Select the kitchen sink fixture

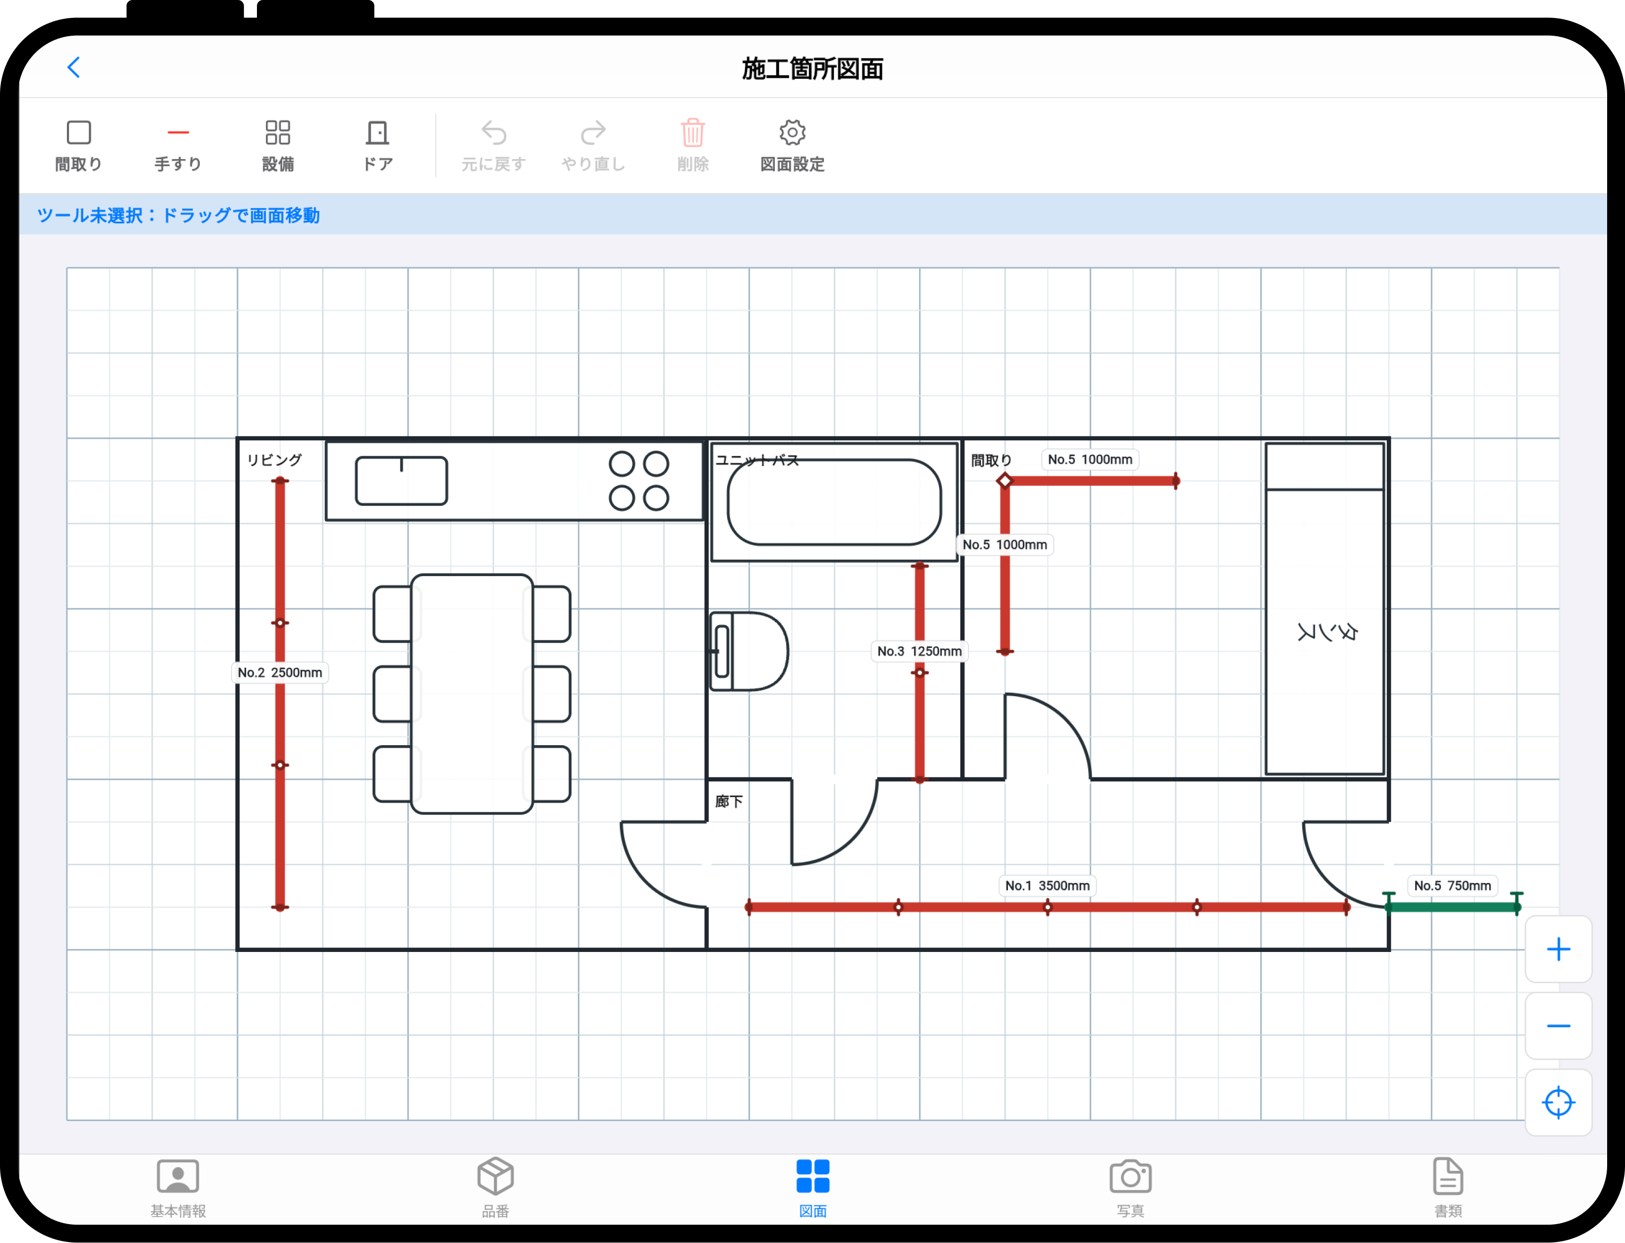[x=401, y=481]
